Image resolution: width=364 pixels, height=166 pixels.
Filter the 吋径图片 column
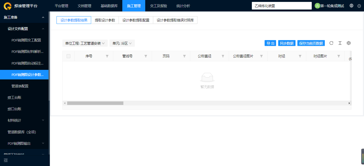coord(339,56)
